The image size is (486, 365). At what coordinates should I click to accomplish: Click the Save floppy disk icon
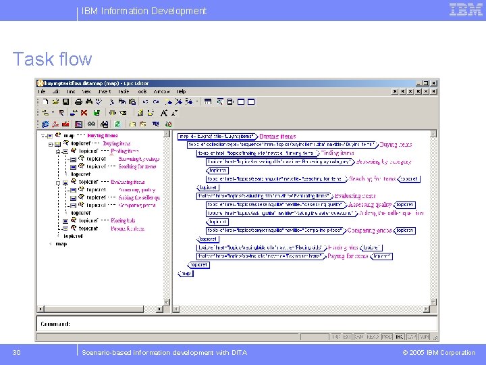(x=65, y=101)
